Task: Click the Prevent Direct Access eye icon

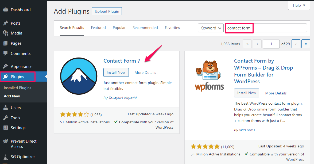Action: [6, 141]
